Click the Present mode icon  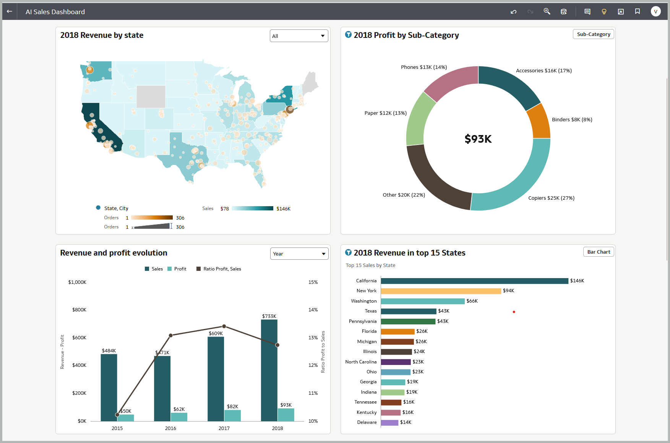620,11
